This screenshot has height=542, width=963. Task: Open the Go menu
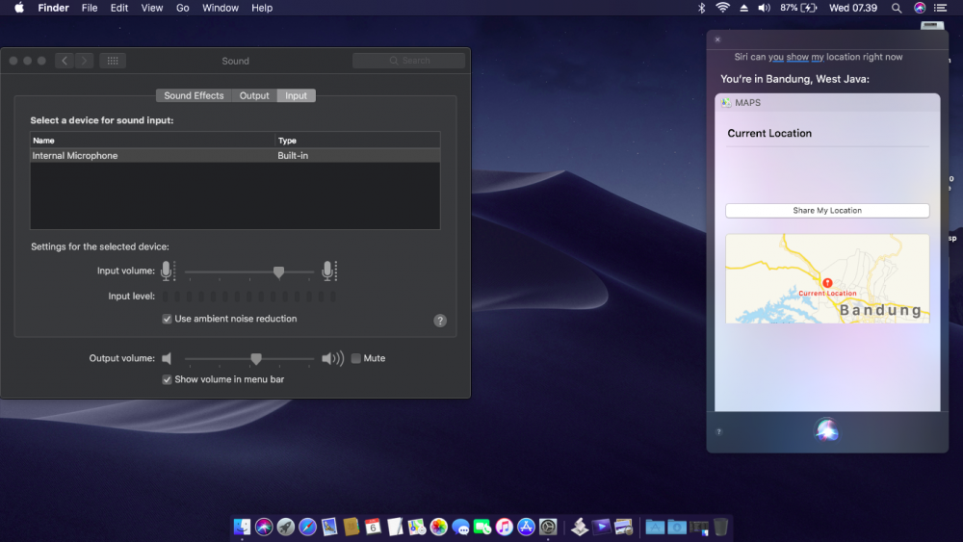182,8
